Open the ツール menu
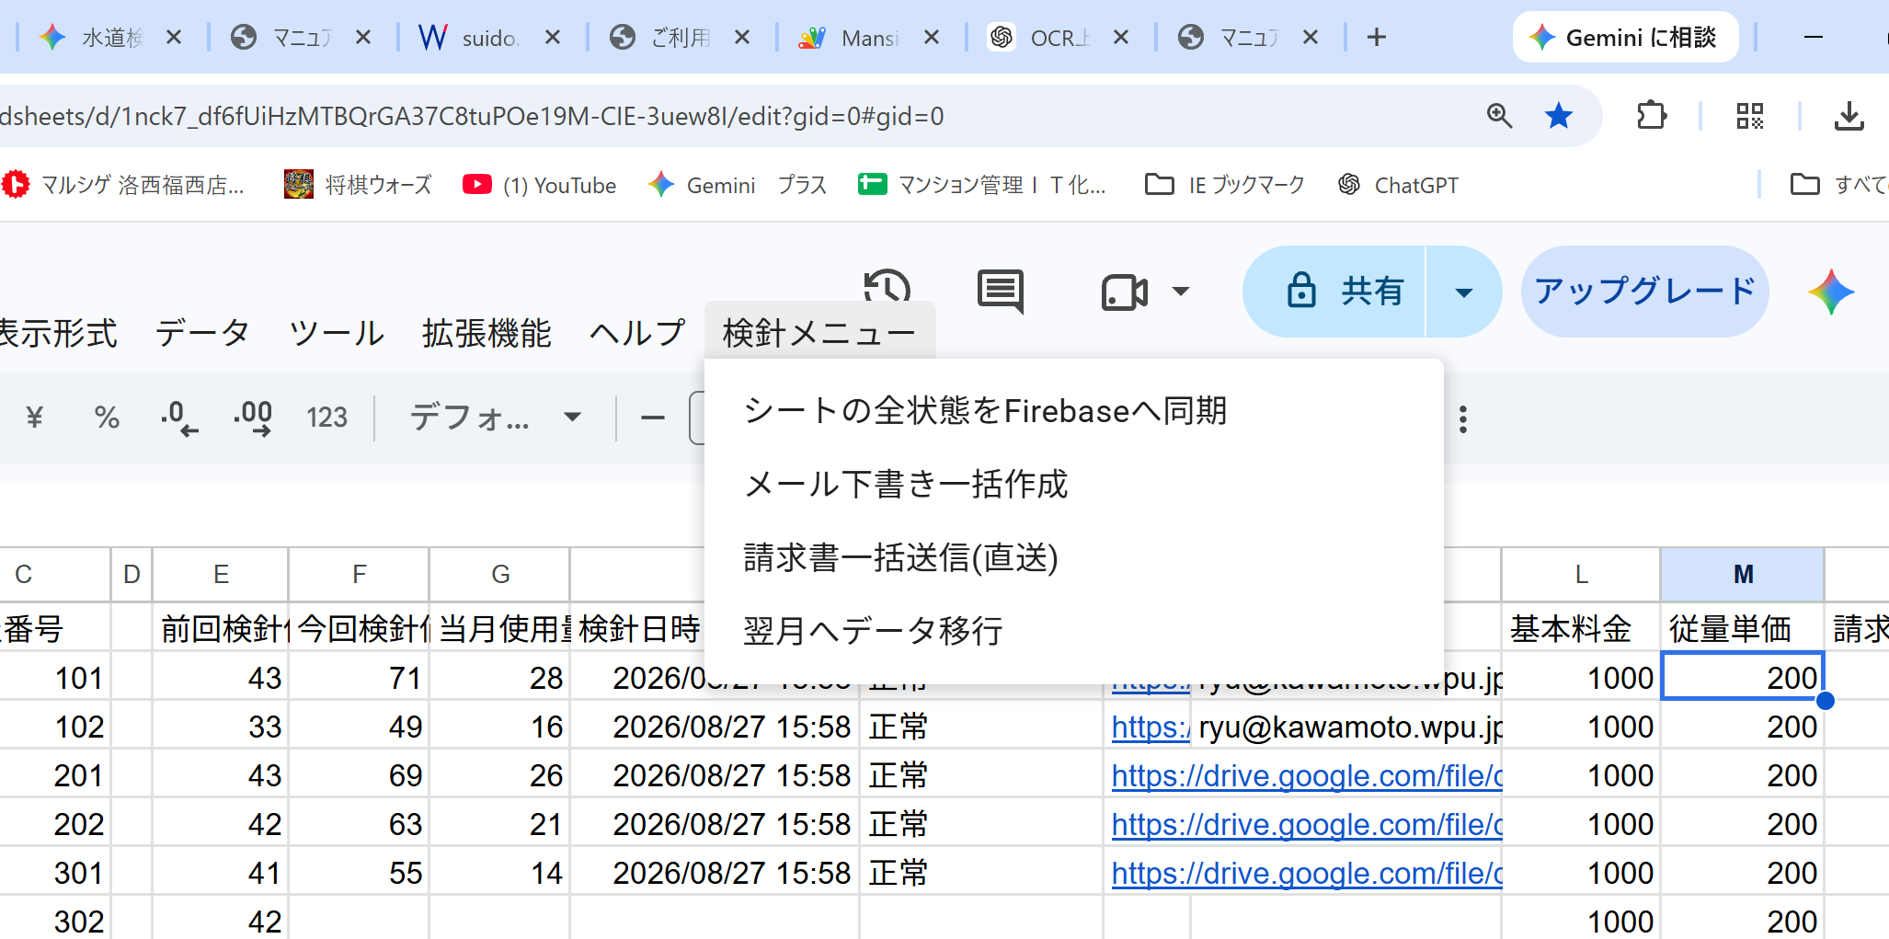This screenshot has width=1889, height=939. click(337, 333)
